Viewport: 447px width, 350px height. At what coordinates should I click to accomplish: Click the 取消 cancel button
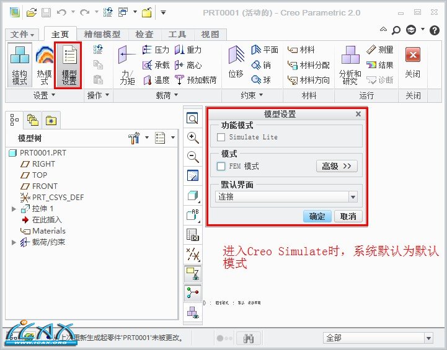click(x=348, y=216)
